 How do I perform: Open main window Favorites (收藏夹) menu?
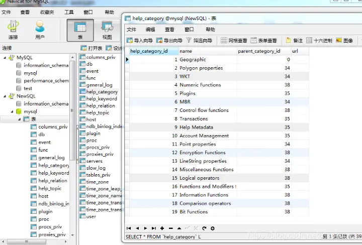click(47, 12)
